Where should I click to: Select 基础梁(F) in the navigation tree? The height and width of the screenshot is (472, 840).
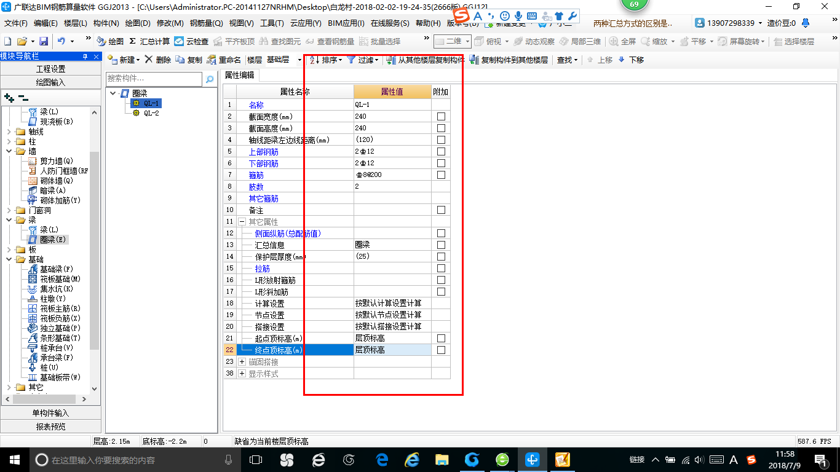(x=52, y=269)
